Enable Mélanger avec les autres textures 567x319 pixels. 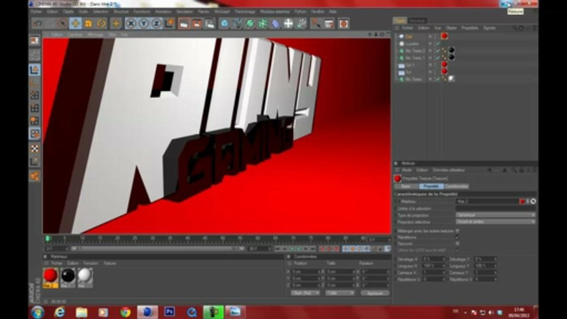pos(458,230)
